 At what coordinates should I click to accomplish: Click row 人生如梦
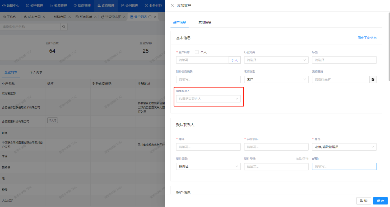pyautogui.click(x=82, y=200)
